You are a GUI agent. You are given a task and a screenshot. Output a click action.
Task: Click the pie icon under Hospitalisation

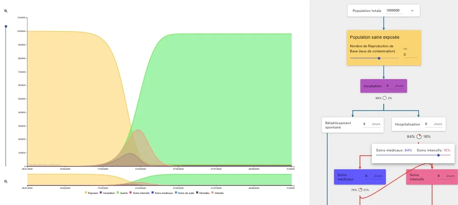(x=419, y=137)
